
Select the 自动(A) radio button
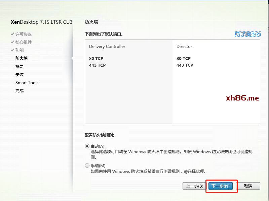[x=87, y=146]
